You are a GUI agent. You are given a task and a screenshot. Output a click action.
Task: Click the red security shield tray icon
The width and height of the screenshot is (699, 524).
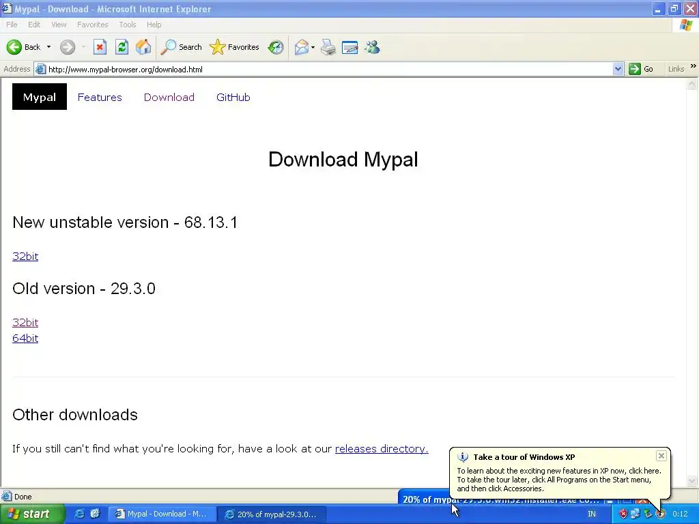pos(623,514)
